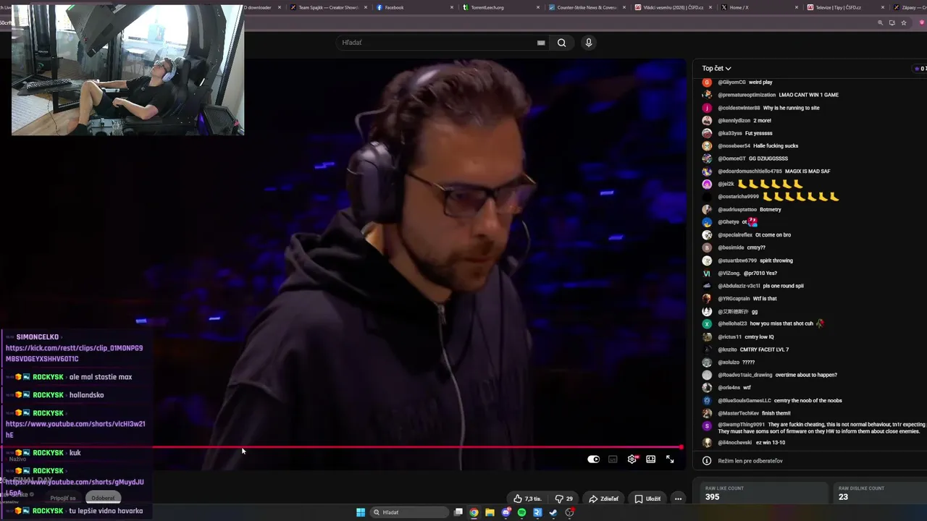Click the Zdieľať share button

click(x=603, y=499)
